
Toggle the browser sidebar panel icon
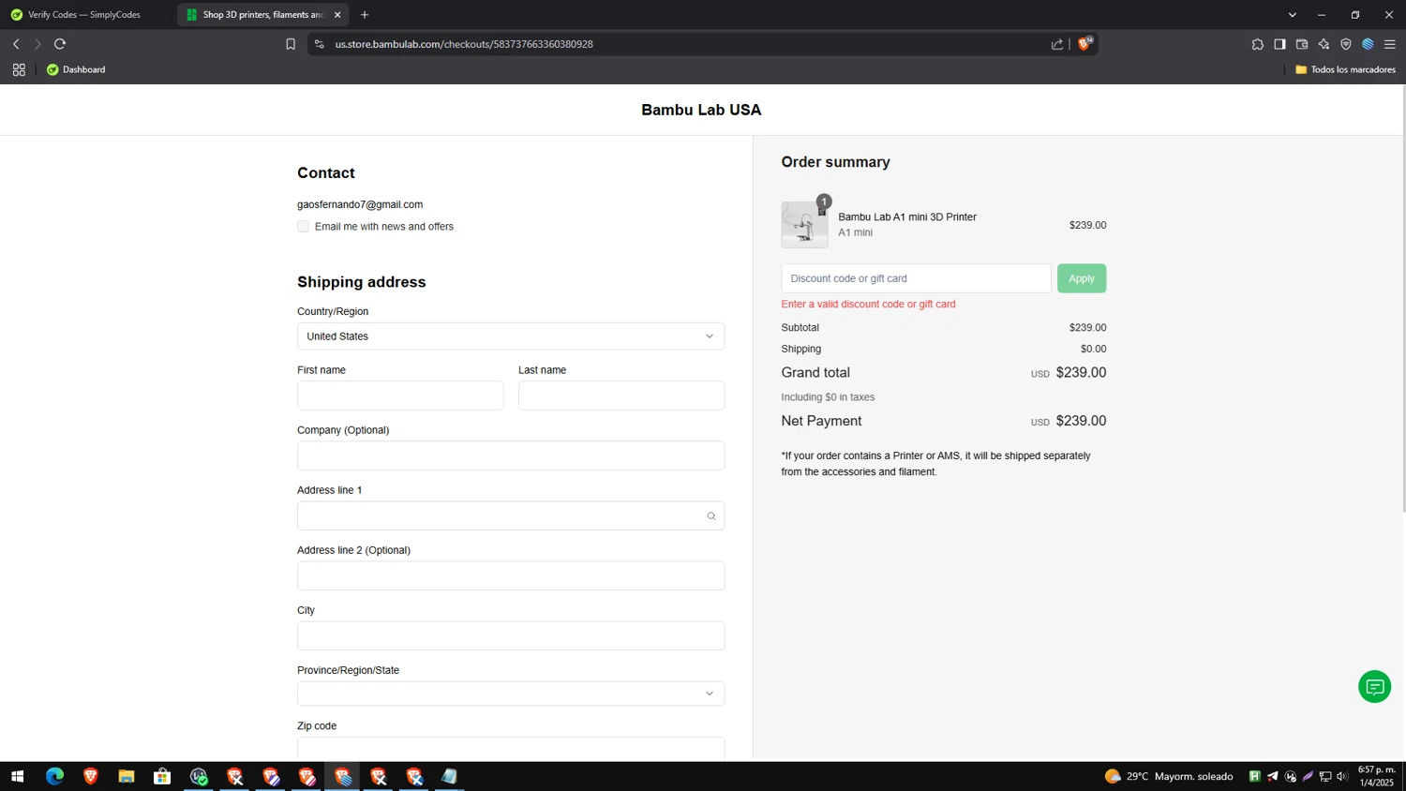point(1279,44)
